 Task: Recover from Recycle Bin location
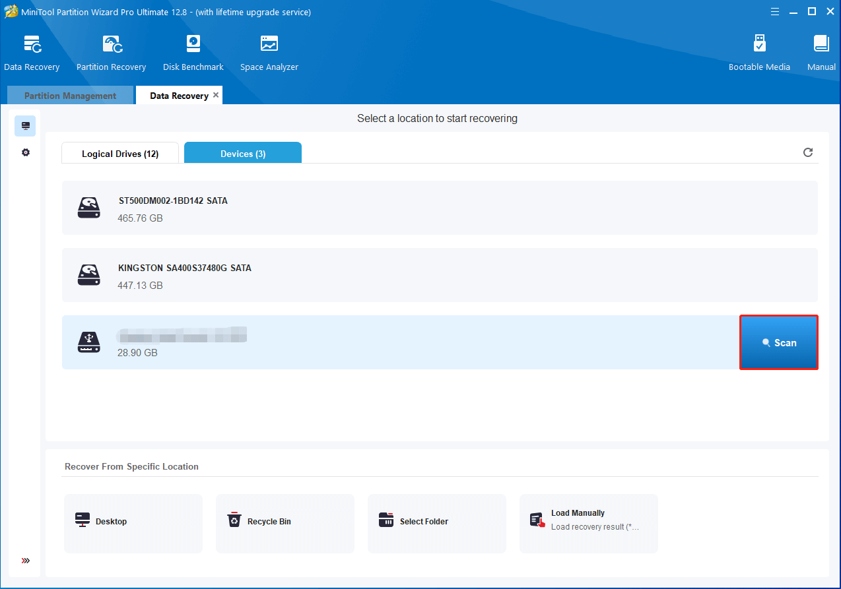pyautogui.click(x=285, y=524)
